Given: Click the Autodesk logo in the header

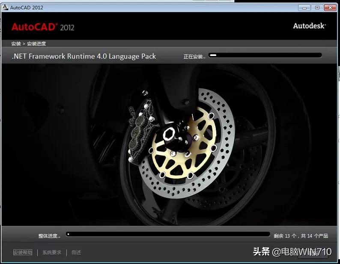Looking at the screenshot, I should pos(310,26).
